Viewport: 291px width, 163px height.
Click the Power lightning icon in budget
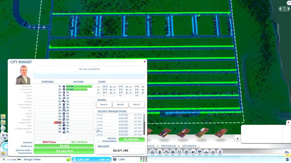coord(64,95)
